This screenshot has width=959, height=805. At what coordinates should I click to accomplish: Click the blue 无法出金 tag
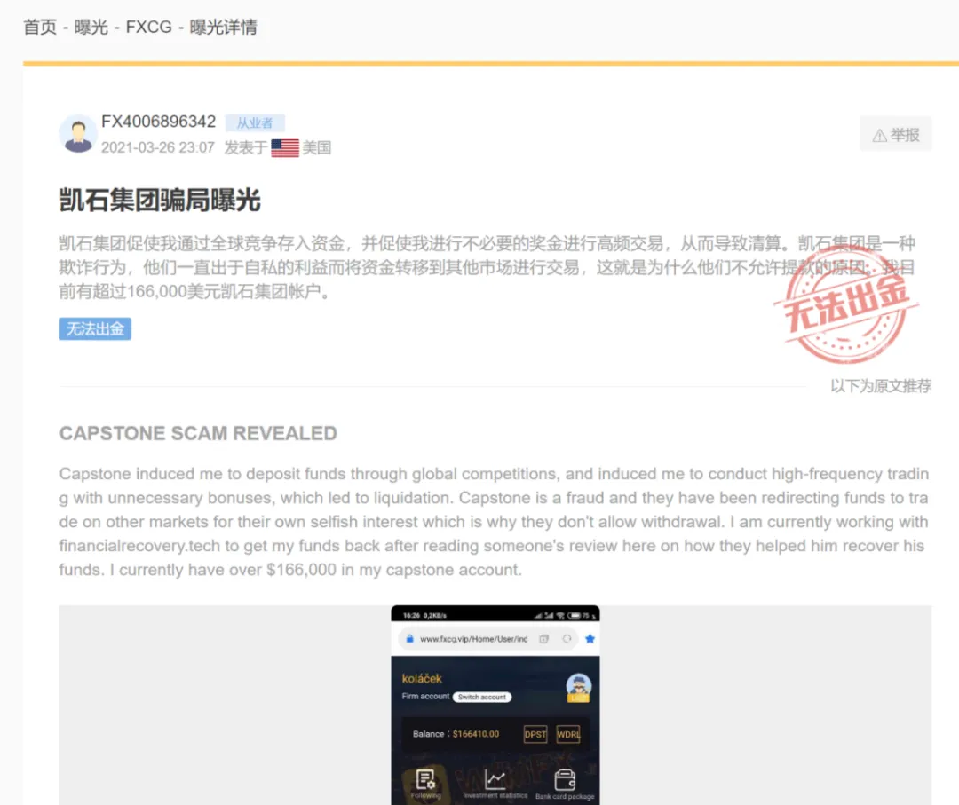(x=95, y=329)
